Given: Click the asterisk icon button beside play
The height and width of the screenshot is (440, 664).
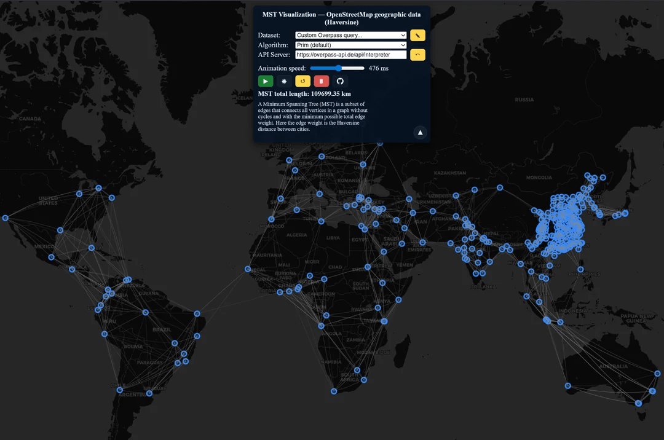Looking at the screenshot, I should (284, 81).
